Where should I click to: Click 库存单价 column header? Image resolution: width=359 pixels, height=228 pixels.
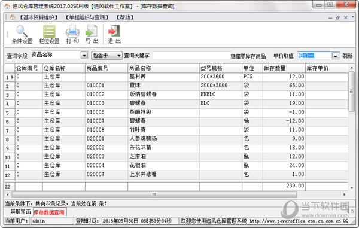pyautogui.click(x=327, y=68)
